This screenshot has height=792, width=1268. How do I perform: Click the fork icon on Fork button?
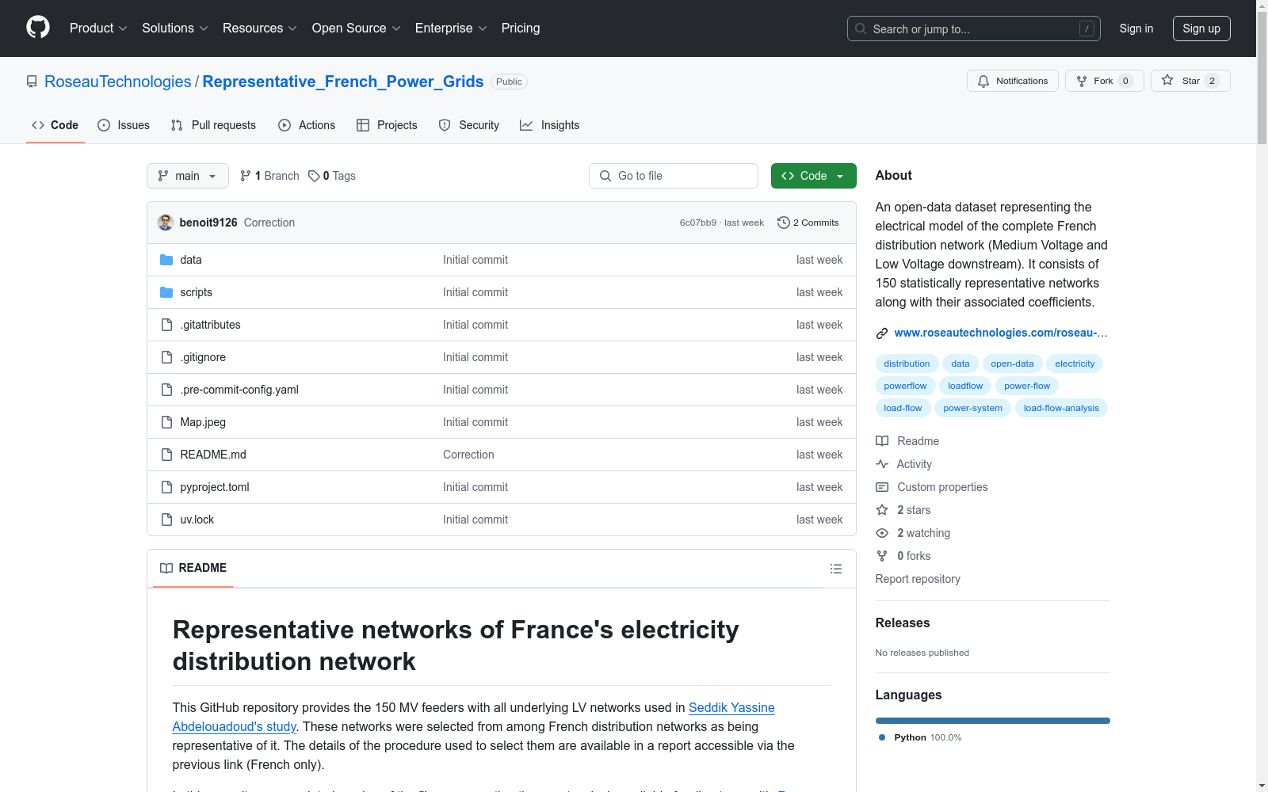[x=1082, y=81]
